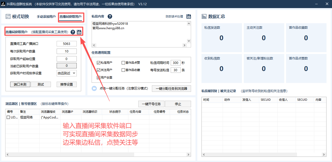Click the 编号 column header

point(12,112)
